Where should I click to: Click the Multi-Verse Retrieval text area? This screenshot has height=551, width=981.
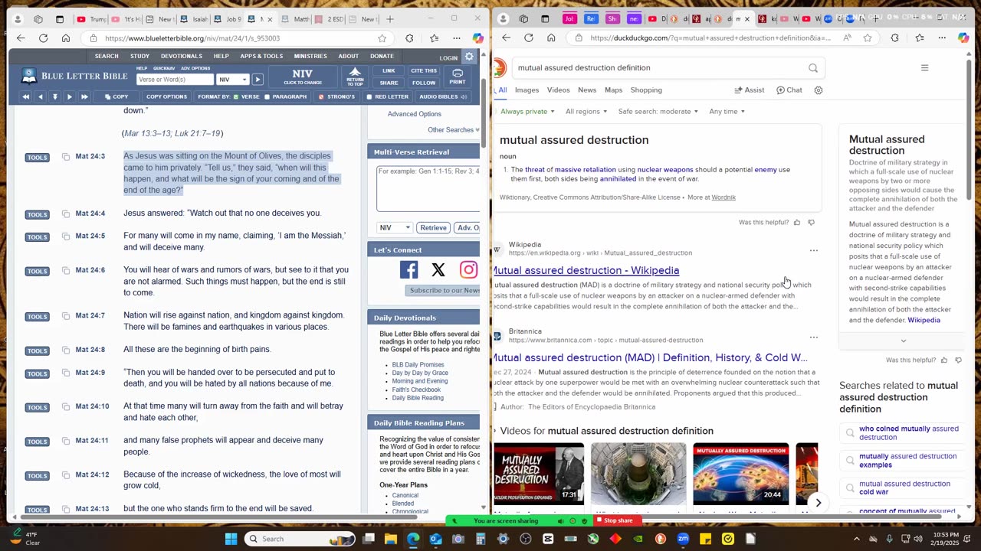point(428,188)
